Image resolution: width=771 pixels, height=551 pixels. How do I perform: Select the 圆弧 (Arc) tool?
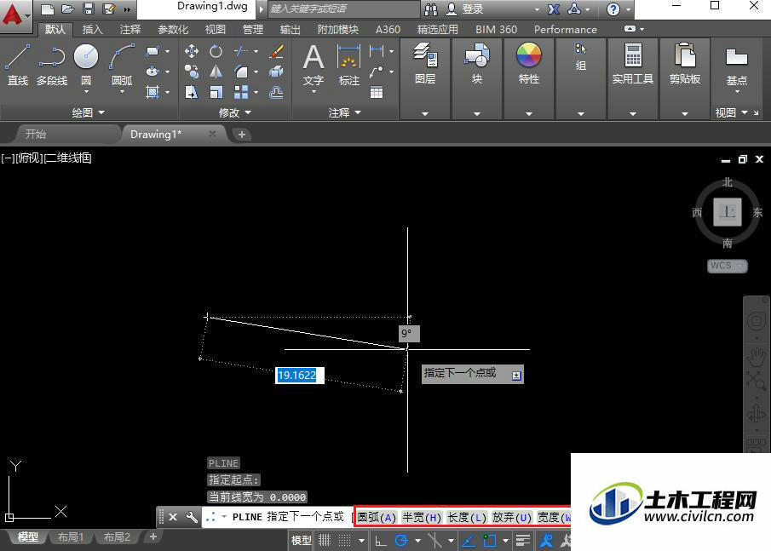[x=122, y=64]
